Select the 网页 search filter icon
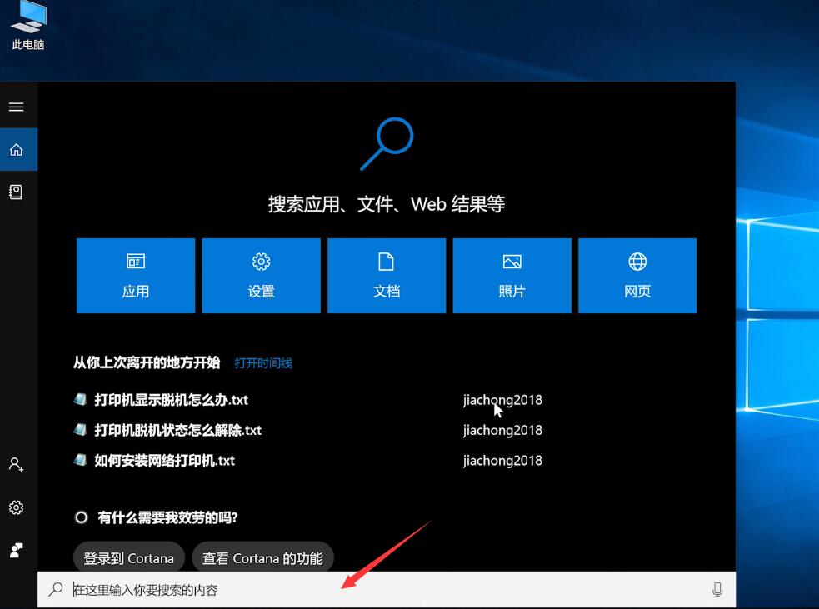 click(637, 275)
